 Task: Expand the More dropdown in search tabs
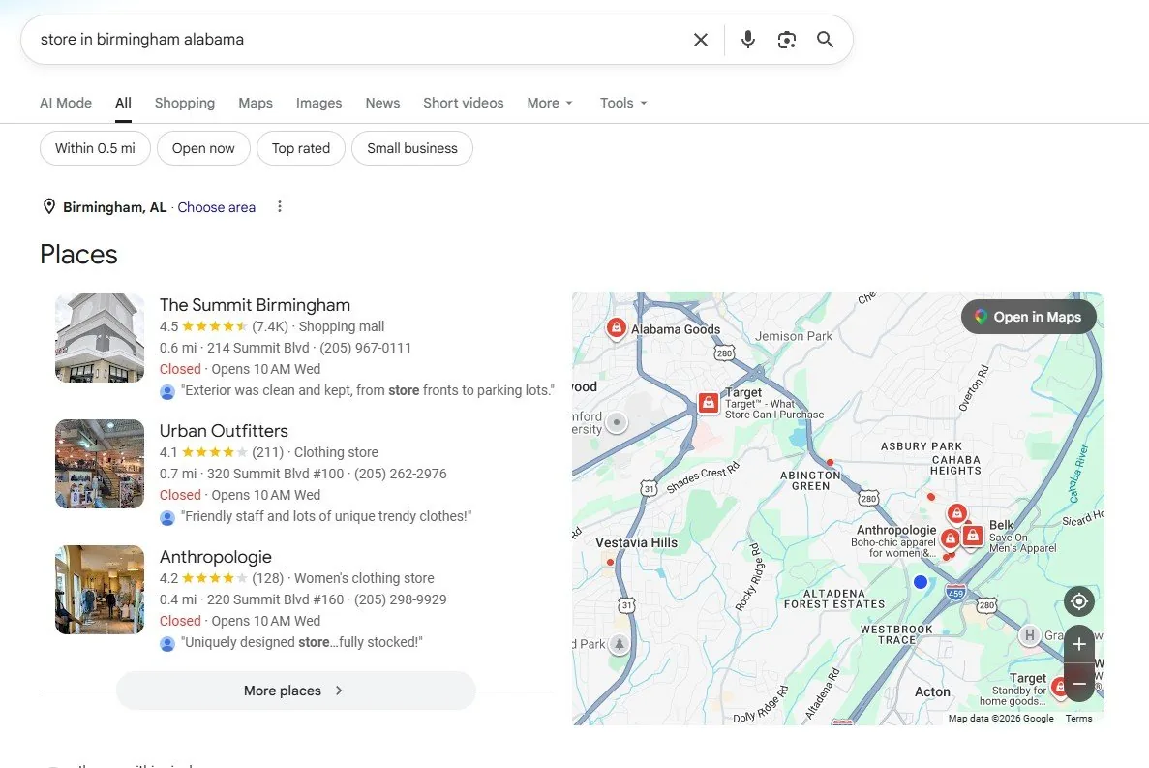[x=550, y=103]
